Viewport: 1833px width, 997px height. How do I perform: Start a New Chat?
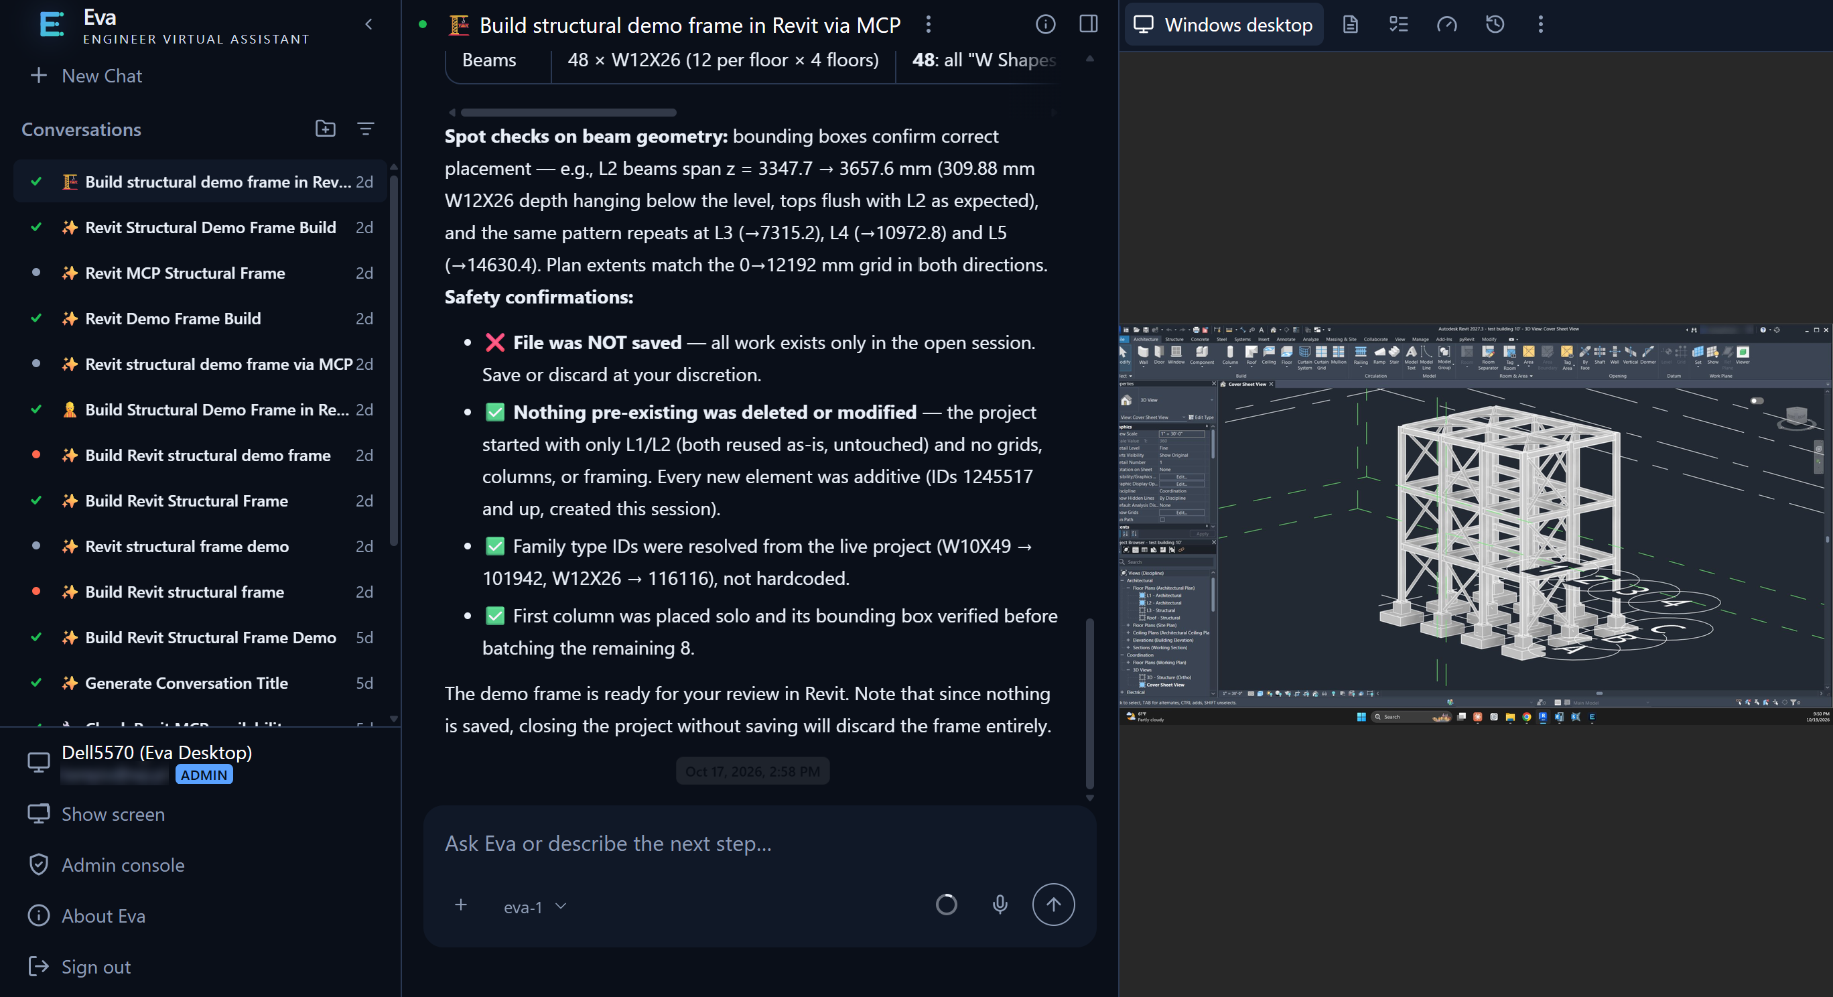coord(86,76)
